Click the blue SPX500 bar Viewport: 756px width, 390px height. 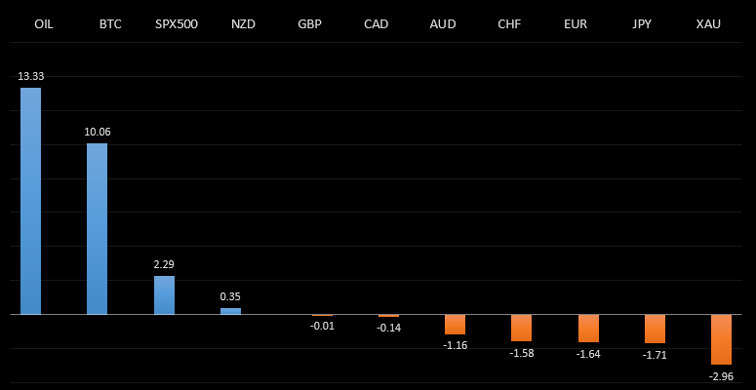164,295
